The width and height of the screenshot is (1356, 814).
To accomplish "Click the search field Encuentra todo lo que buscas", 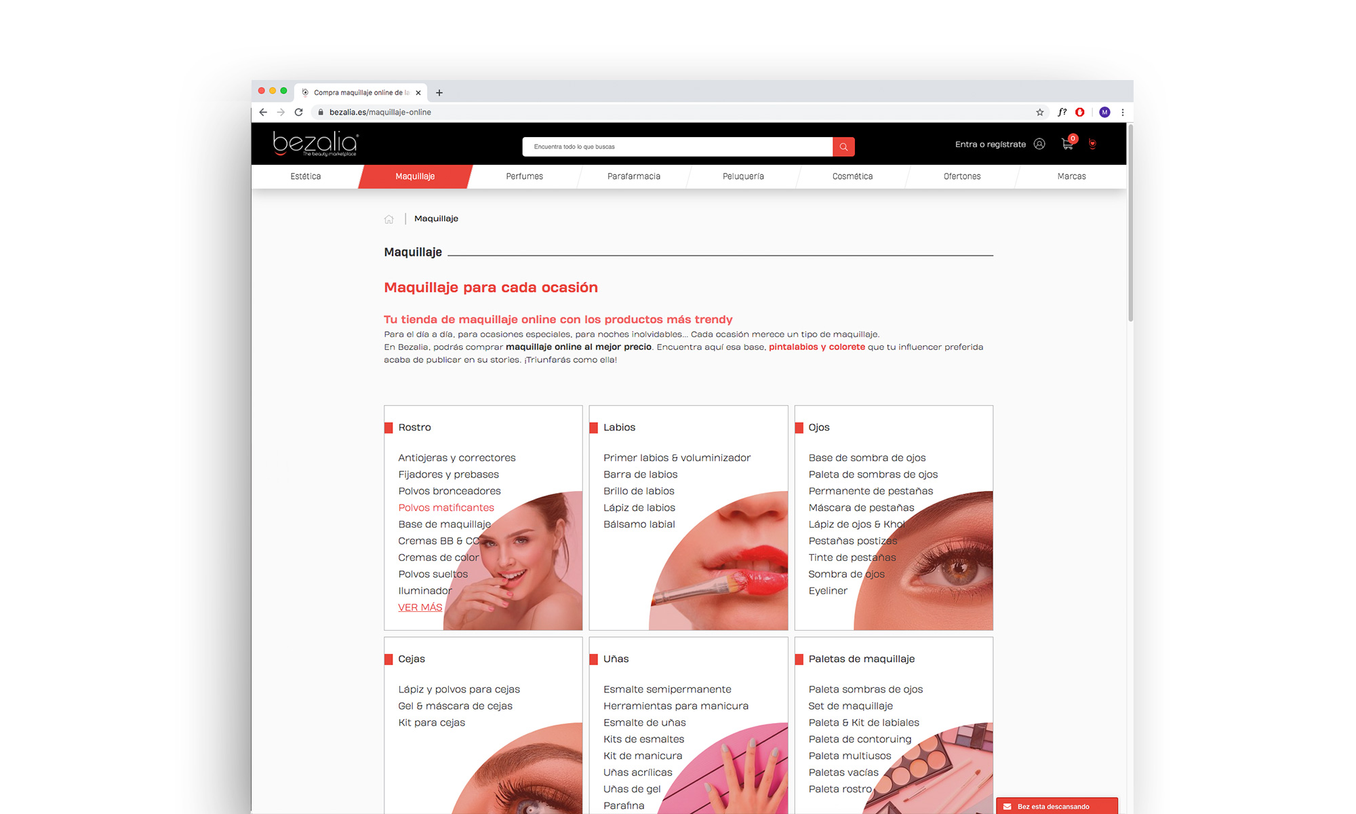I will point(677,147).
